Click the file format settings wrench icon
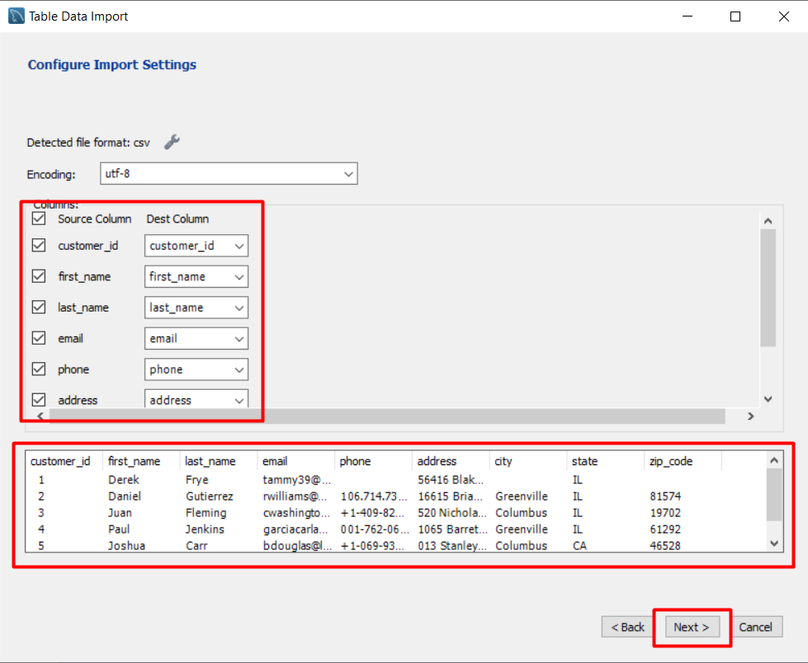808x663 pixels. (x=172, y=142)
